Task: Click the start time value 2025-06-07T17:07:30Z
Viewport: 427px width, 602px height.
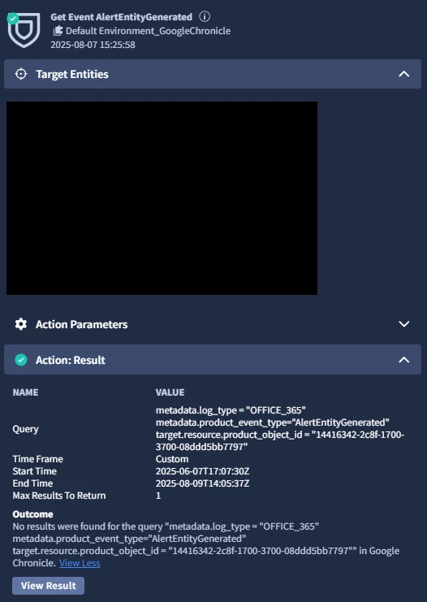Action: pyautogui.click(x=203, y=471)
